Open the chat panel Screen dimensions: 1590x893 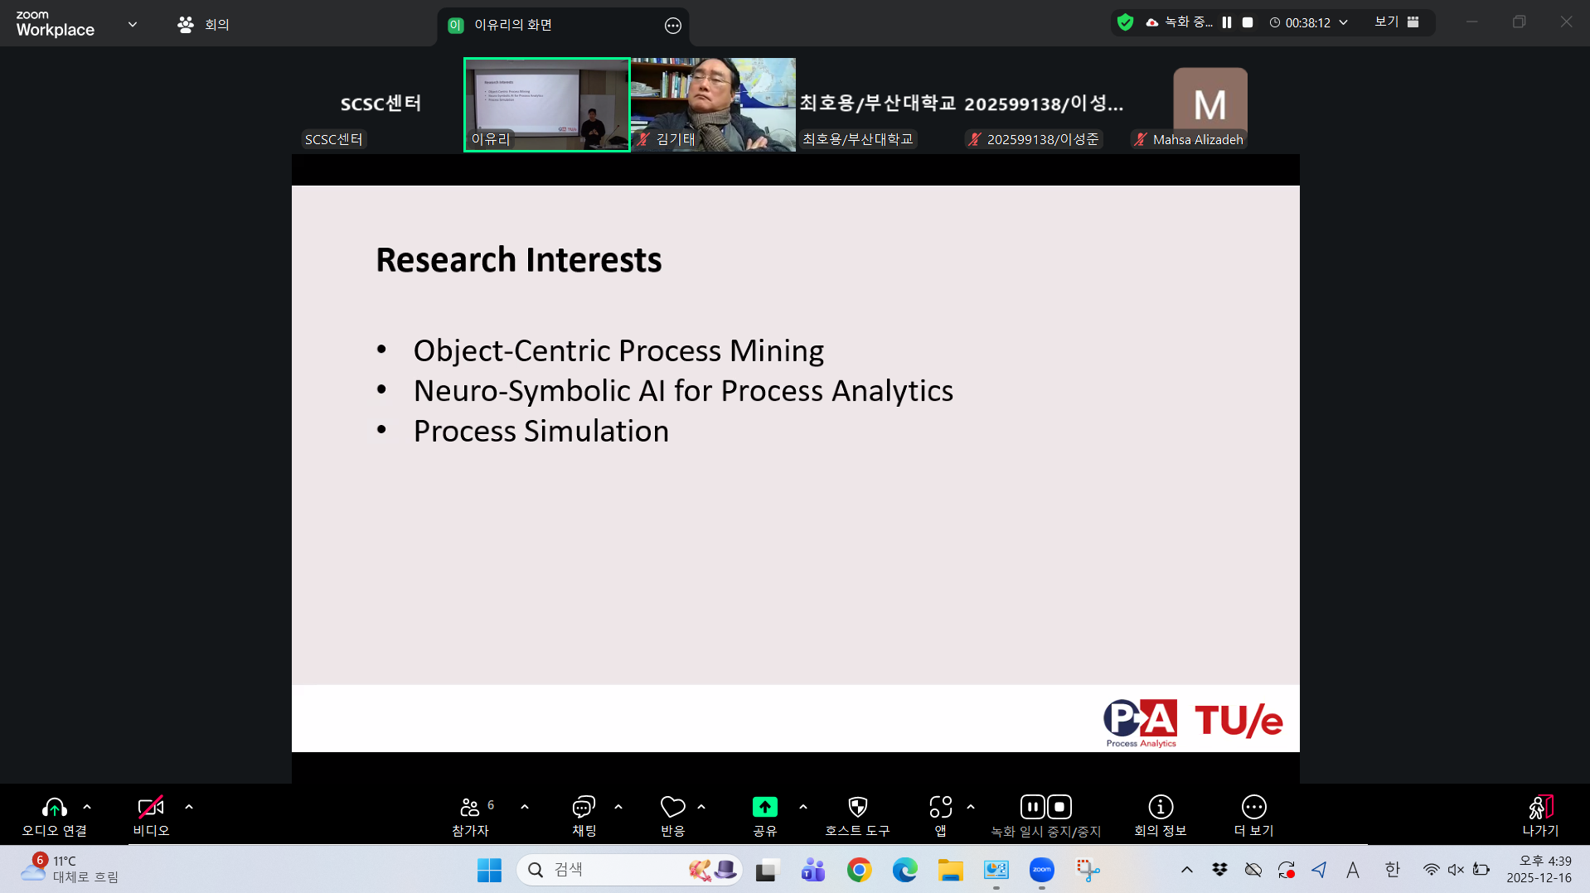584,815
